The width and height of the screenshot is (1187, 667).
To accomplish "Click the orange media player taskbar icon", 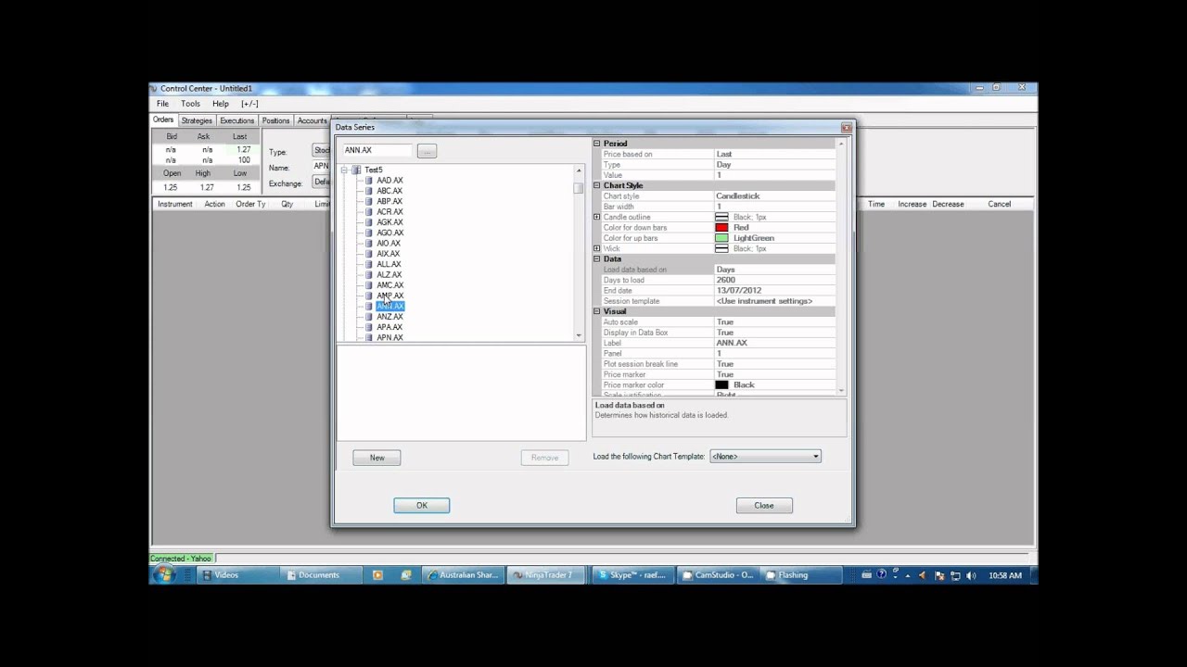I will click(x=377, y=575).
